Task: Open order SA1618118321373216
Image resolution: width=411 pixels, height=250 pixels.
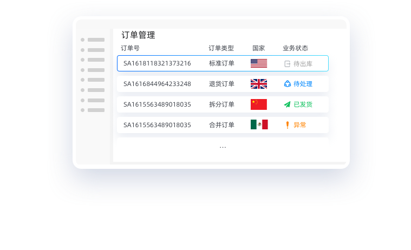Action: [x=157, y=63]
